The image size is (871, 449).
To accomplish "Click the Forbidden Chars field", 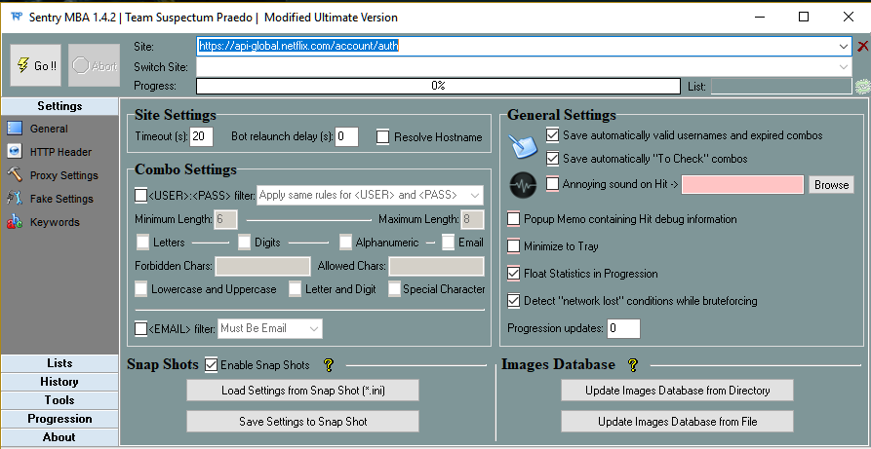I will [262, 267].
